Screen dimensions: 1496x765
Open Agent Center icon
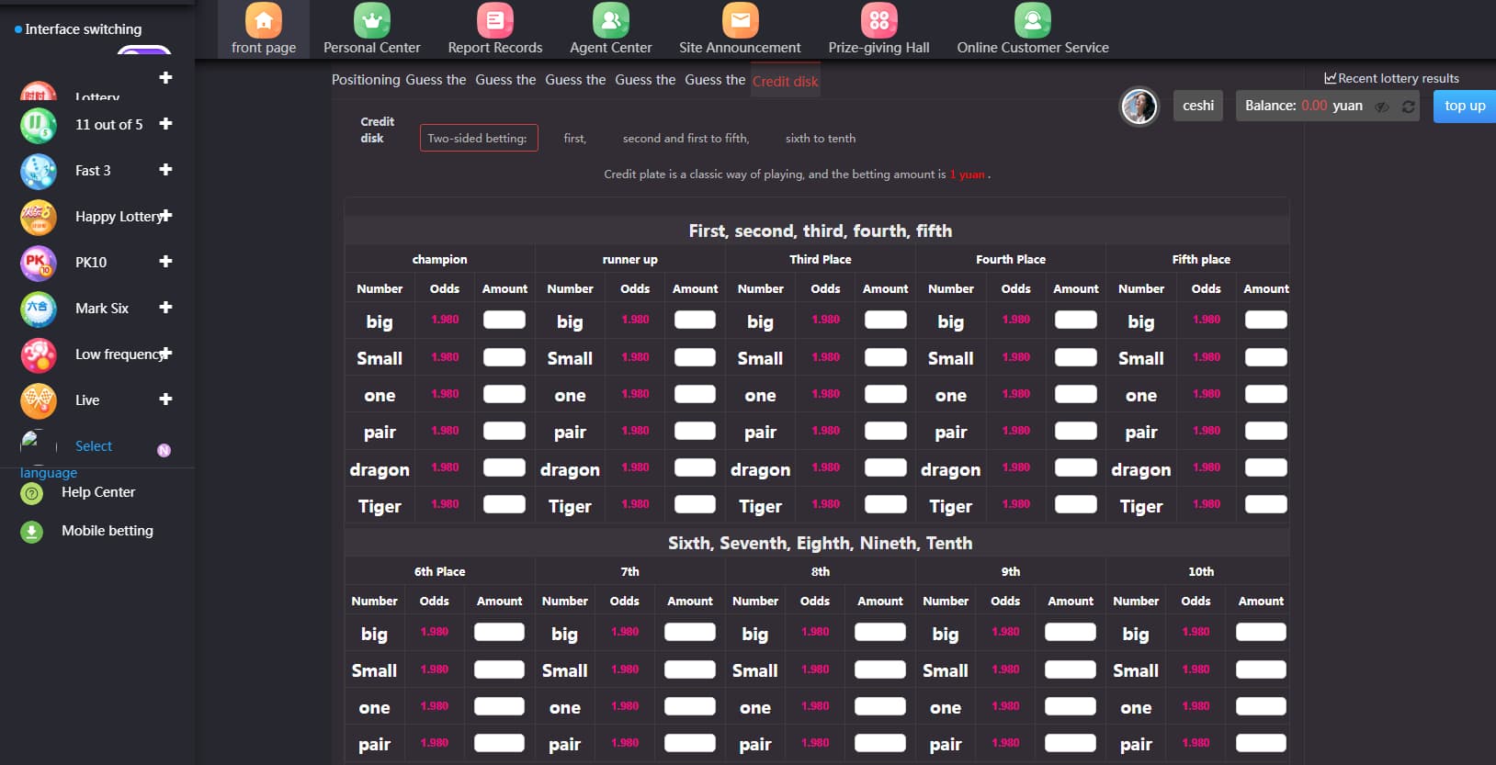(x=610, y=20)
